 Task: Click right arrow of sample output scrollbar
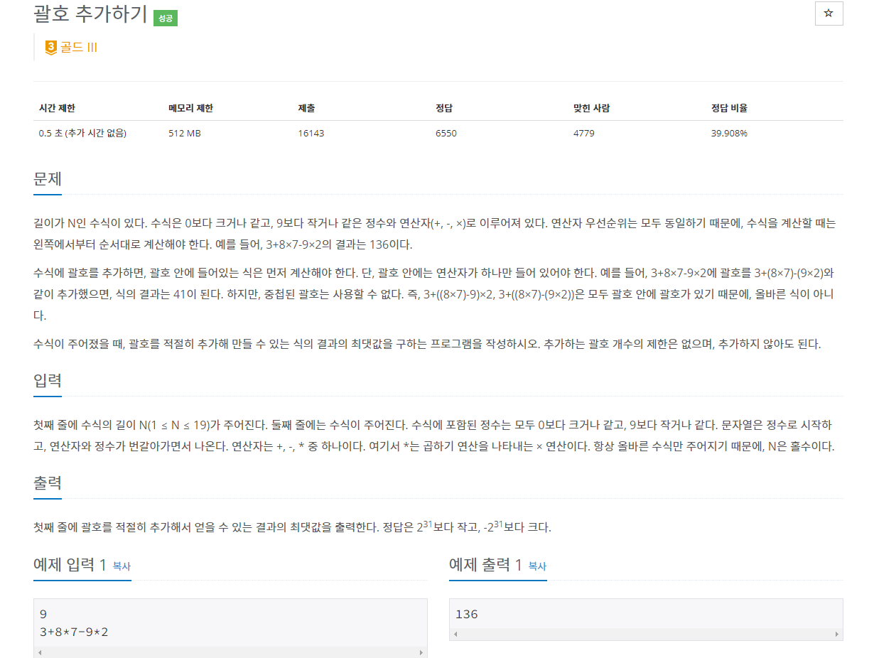coord(836,634)
